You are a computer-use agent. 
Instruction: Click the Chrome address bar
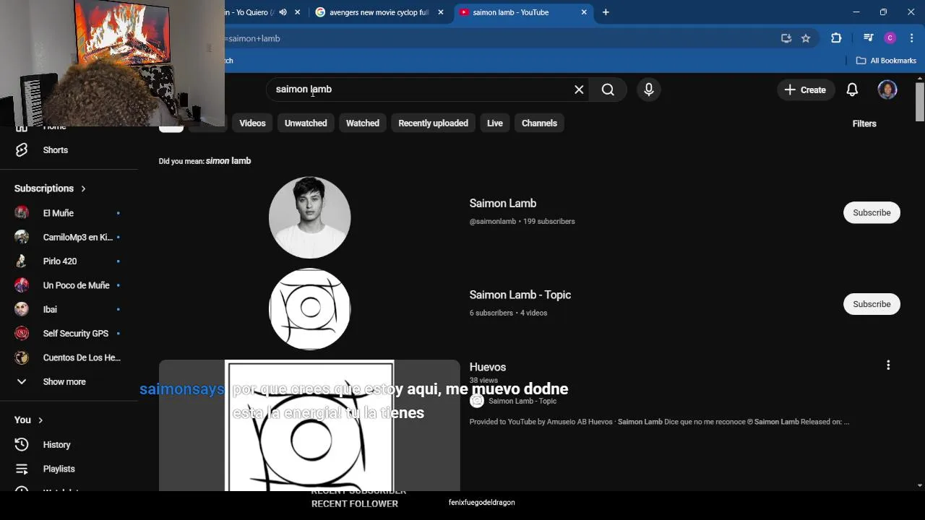click(499, 38)
